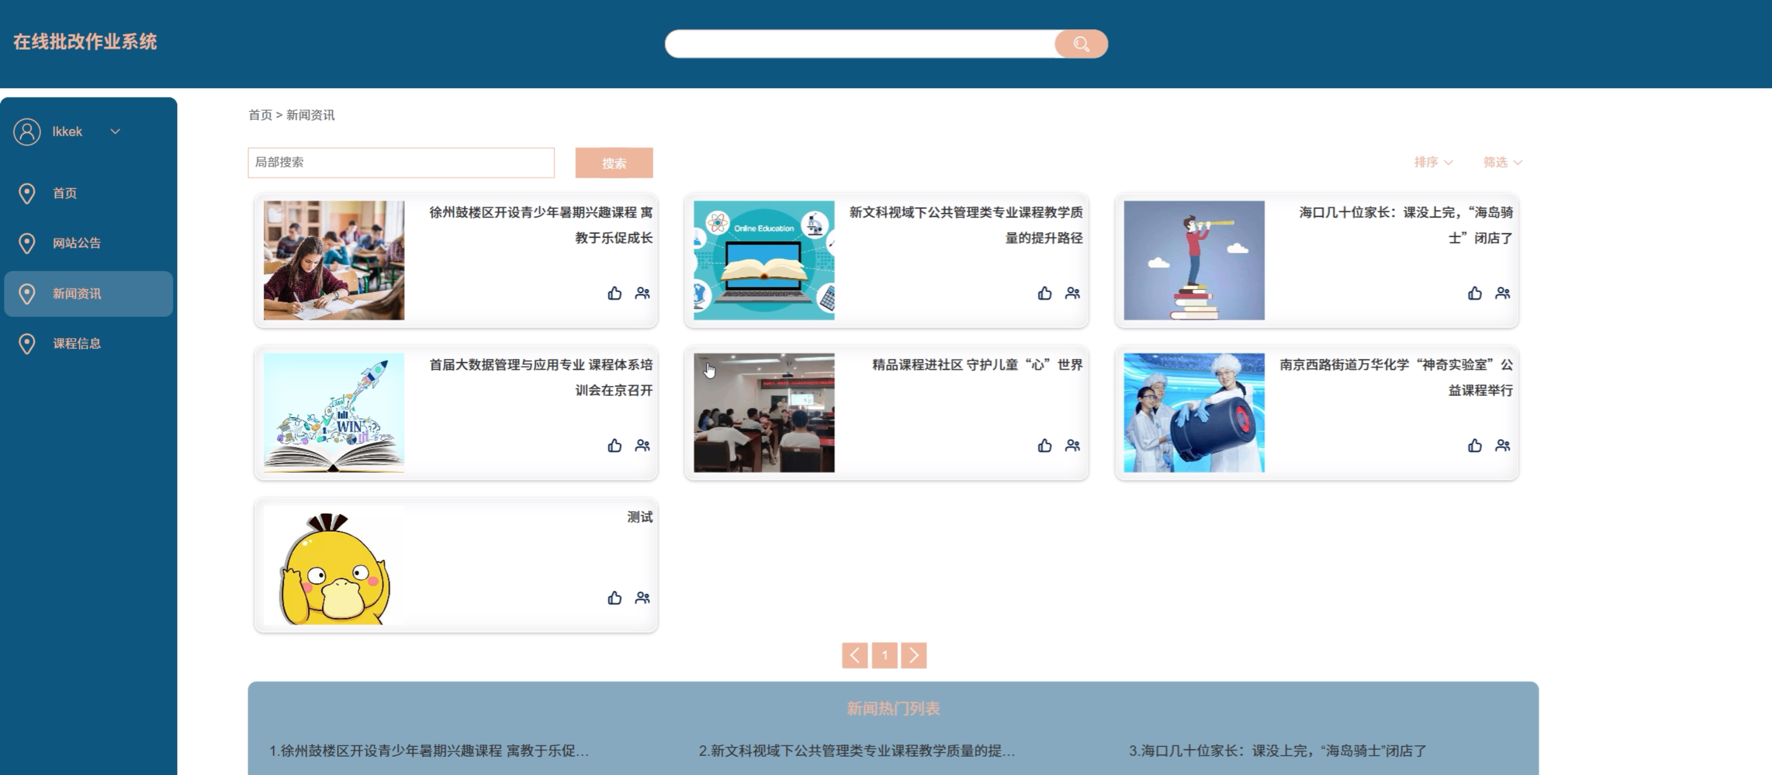Select 首页 in the sidebar menu
The width and height of the screenshot is (1772, 775).
(x=65, y=193)
